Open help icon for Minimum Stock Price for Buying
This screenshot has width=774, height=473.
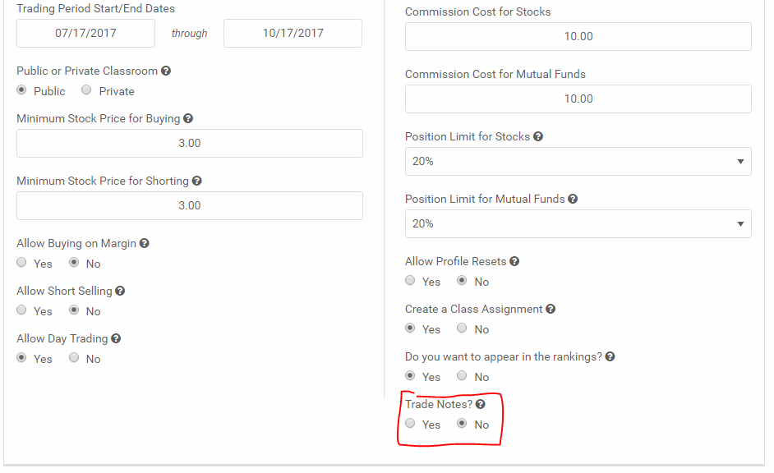[x=188, y=118]
